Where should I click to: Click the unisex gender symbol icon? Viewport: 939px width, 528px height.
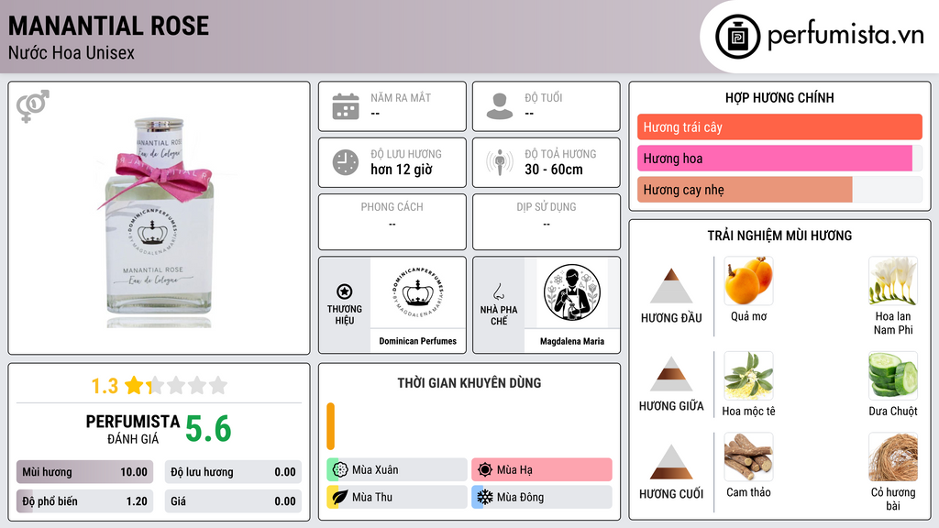[x=32, y=106]
